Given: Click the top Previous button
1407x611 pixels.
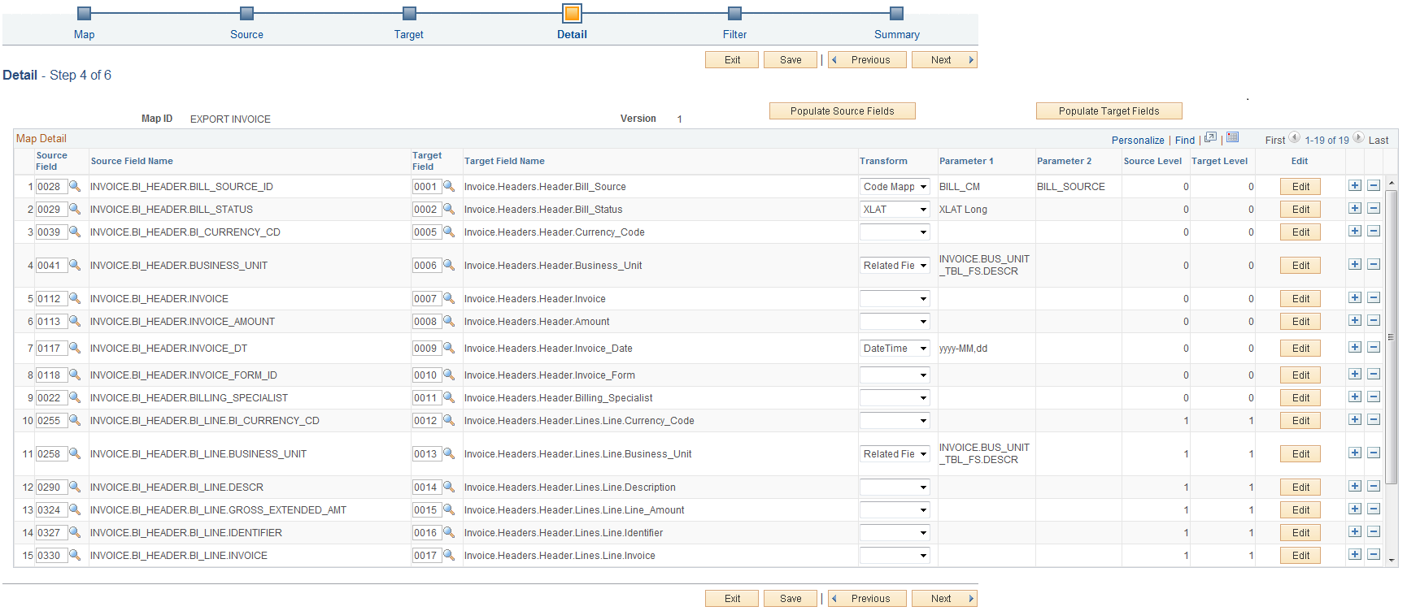Looking at the screenshot, I should tap(867, 60).
